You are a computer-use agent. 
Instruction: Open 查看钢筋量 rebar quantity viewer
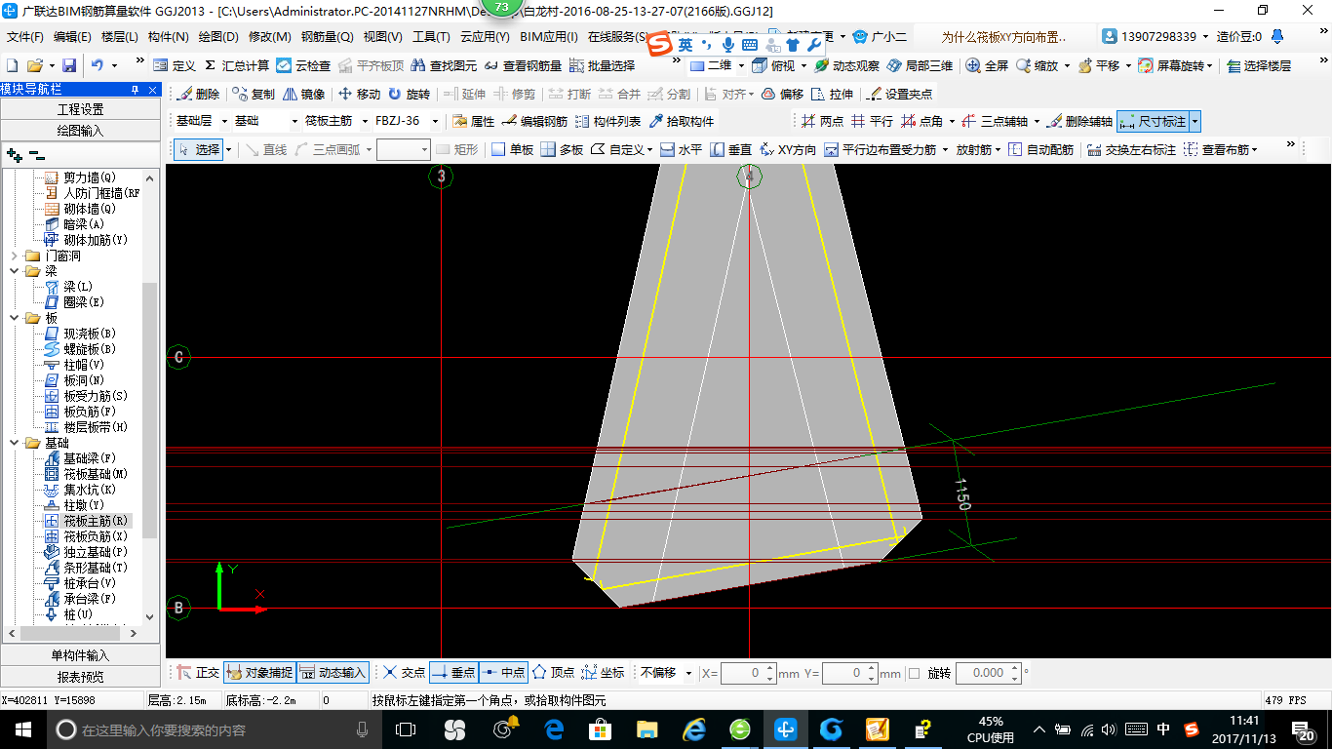tap(523, 65)
